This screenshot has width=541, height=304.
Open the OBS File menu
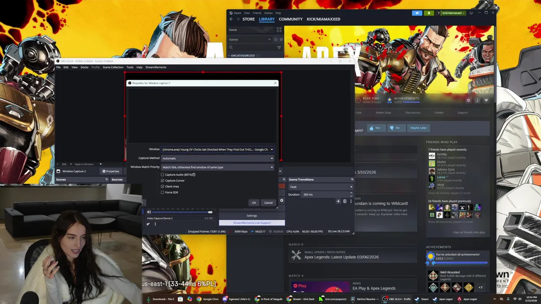(58, 67)
